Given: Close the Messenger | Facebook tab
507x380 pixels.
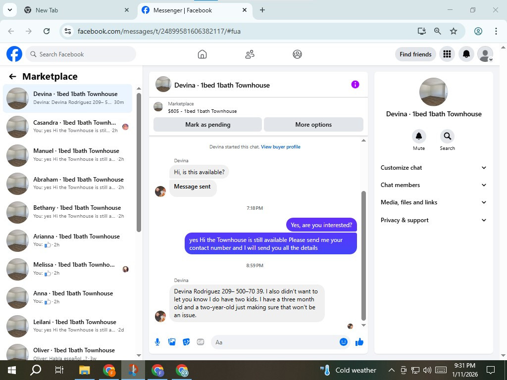Looking at the screenshot, I should coord(245,10).
